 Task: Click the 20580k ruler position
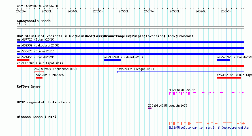point(175,11)
